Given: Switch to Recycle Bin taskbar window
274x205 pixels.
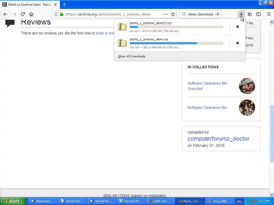Looking at the screenshot, I should click(131, 201).
